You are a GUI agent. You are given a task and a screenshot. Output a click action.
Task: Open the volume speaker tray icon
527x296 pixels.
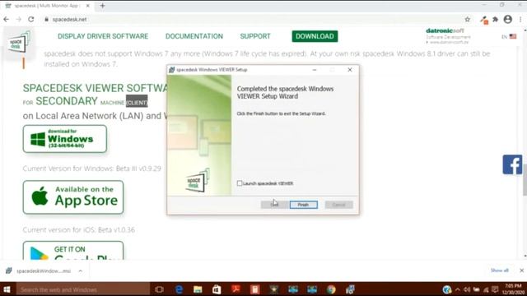click(467, 289)
